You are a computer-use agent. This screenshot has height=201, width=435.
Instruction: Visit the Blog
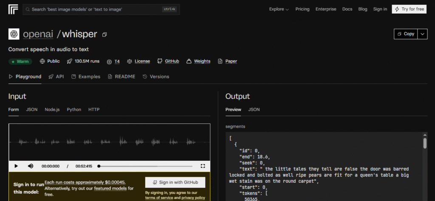coord(363,9)
